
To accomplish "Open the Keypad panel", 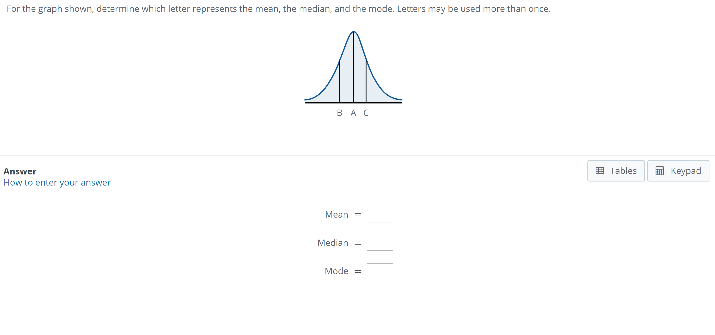I will (x=678, y=171).
